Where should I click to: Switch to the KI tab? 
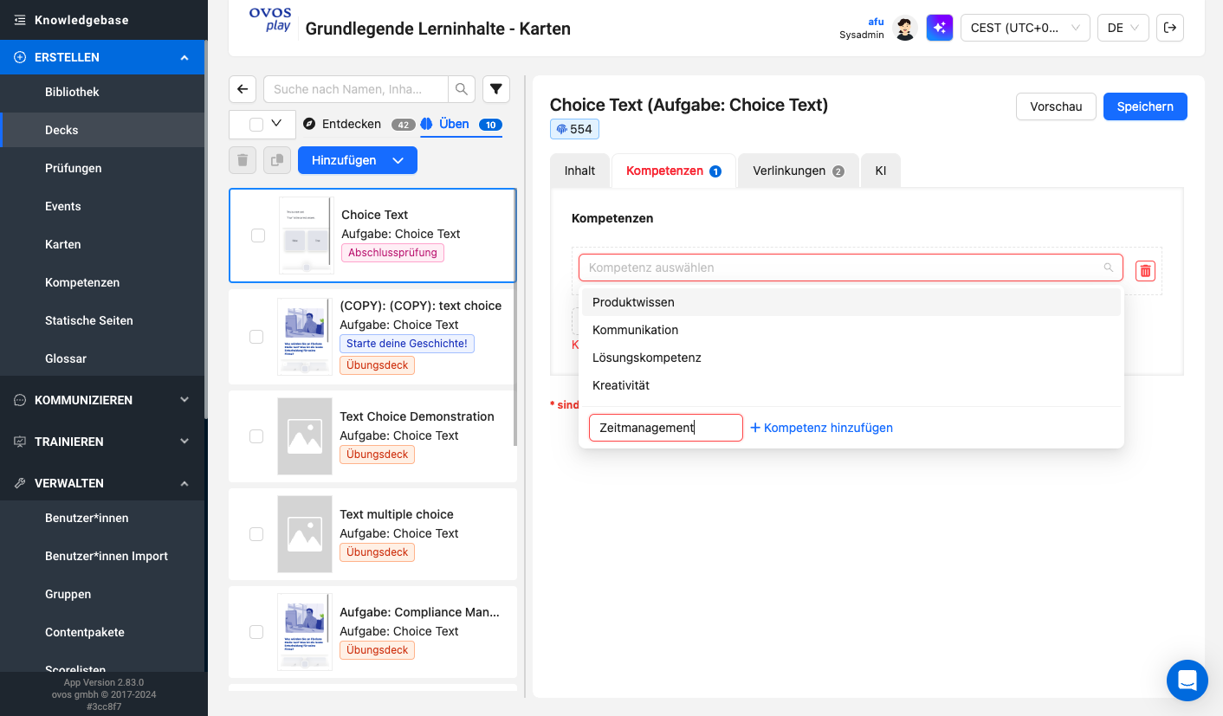click(x=881, y=171)
